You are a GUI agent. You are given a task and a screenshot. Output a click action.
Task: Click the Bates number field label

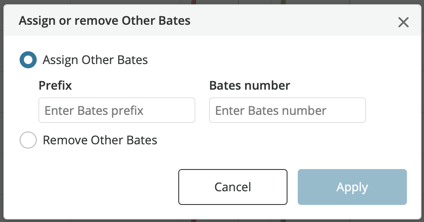click(250, 85)
